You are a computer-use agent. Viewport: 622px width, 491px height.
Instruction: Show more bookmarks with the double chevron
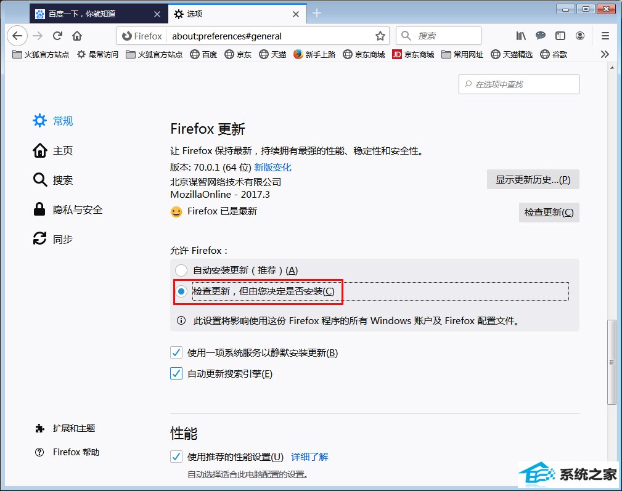[605, 54]
